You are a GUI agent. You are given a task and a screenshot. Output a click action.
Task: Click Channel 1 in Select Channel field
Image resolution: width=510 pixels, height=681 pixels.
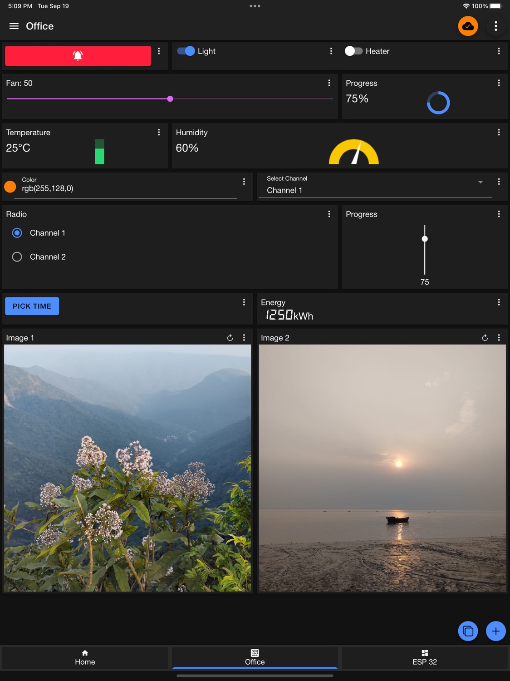click(x=284, y=190)
